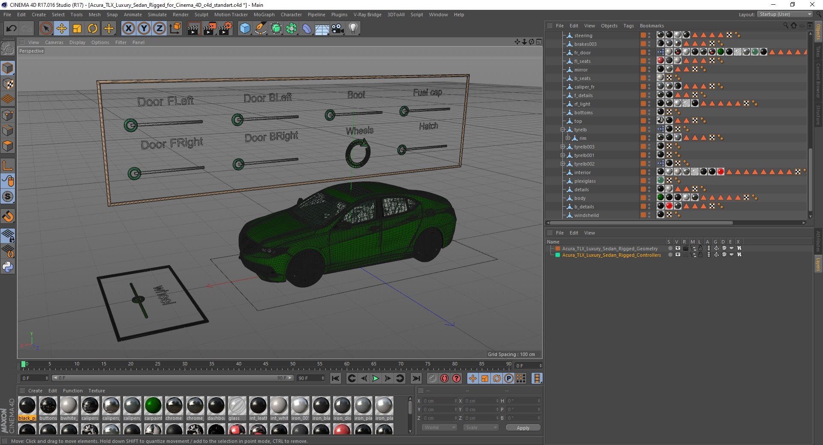Viewport: 823px width, 445px height.
Task: Activate the Move tool
Action: (x=61, y=29)
